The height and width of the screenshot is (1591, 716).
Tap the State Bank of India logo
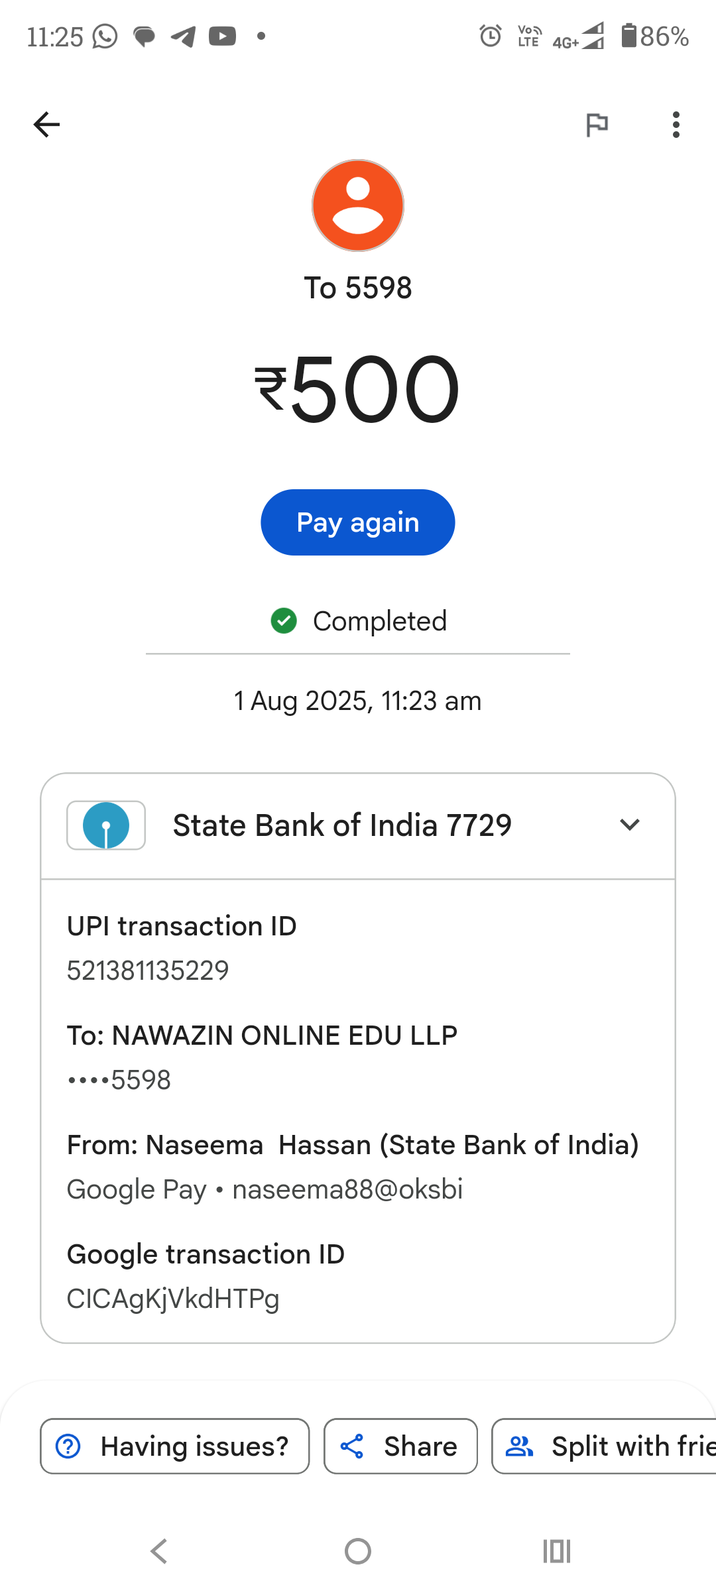coord(106,825)
